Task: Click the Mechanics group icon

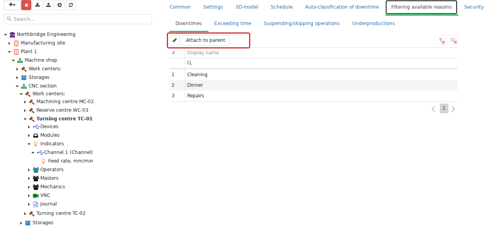Action: point(36,187)
